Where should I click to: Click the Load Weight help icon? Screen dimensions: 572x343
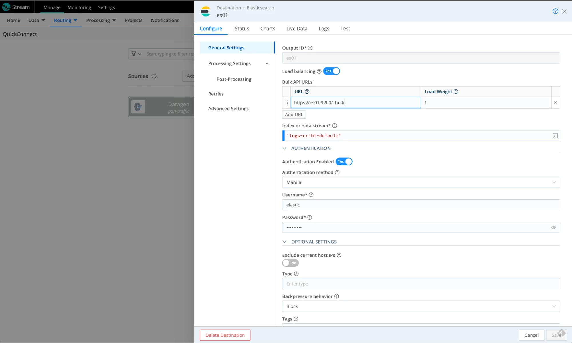(456, 91)
